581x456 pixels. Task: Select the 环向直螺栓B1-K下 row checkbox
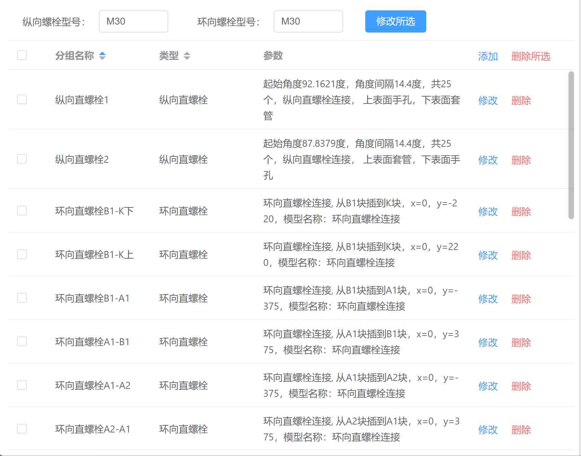22,211
